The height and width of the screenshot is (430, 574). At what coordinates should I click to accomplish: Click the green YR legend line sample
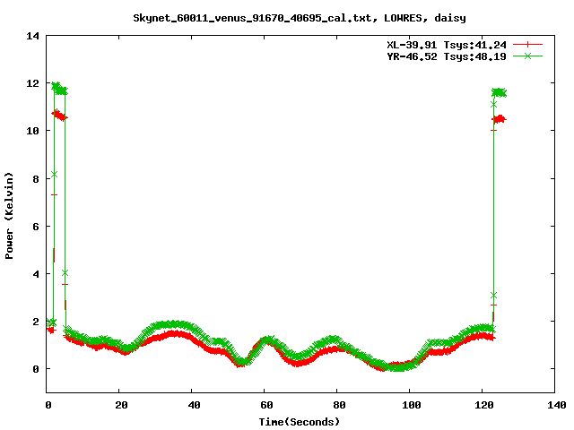(527, 56)
